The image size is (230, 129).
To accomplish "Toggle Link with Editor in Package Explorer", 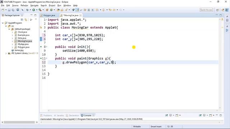I will [26, 19].
